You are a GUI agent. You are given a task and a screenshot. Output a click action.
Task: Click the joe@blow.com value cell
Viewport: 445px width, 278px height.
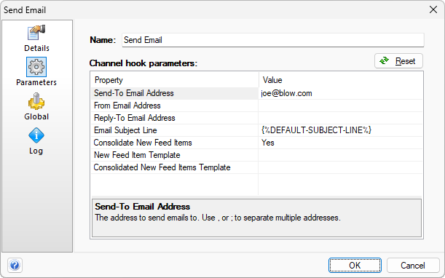tap(341, 93)
